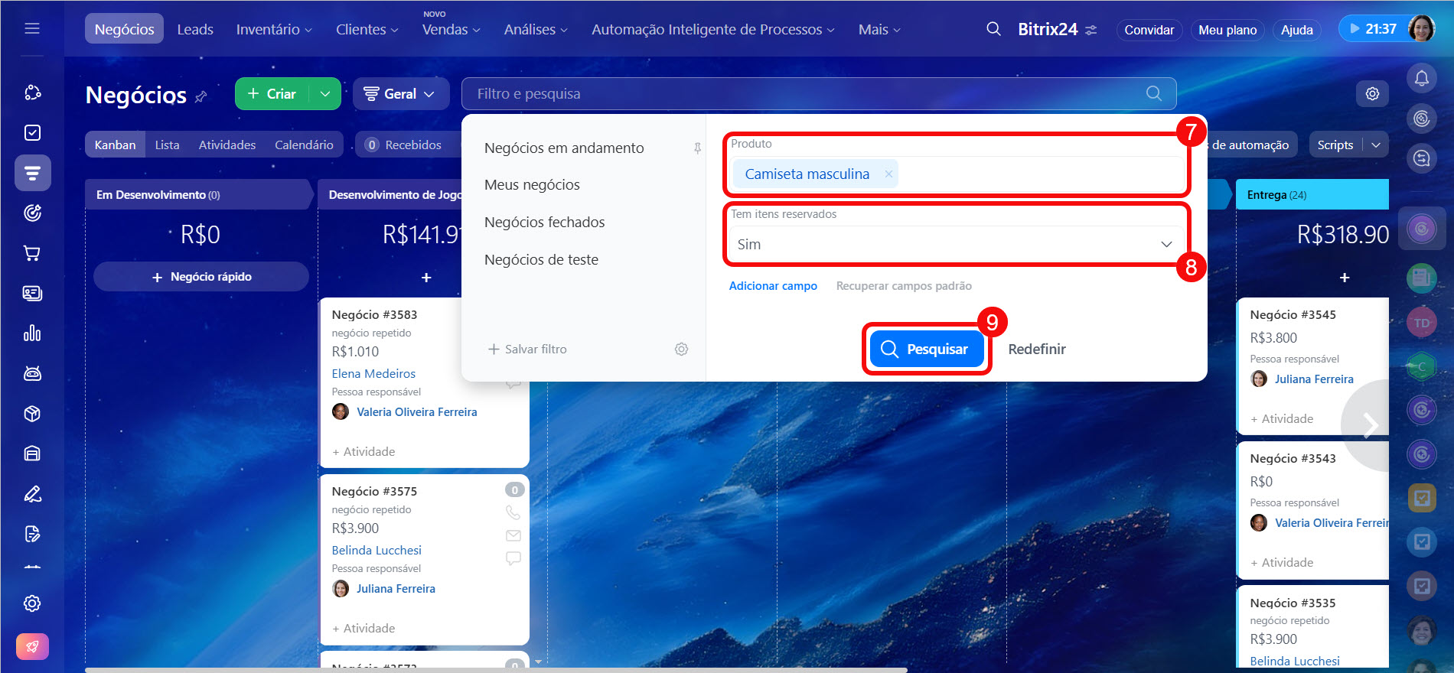Pin the Negócios em andamento filter
Viewport: 1454px width, 673px height.
pos(697,148)
